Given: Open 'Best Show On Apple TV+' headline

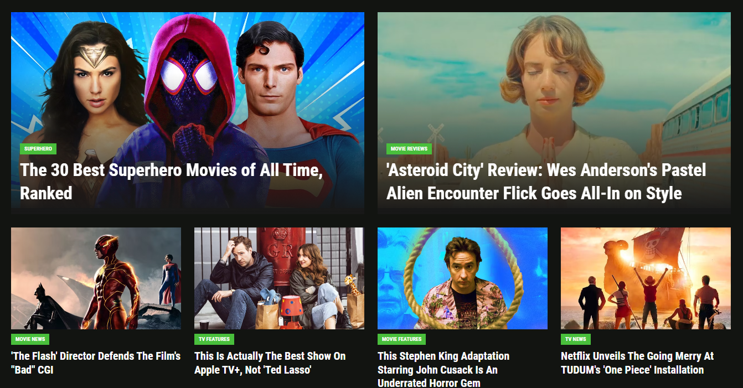Looking at the screenshot, I should point(270,363).
